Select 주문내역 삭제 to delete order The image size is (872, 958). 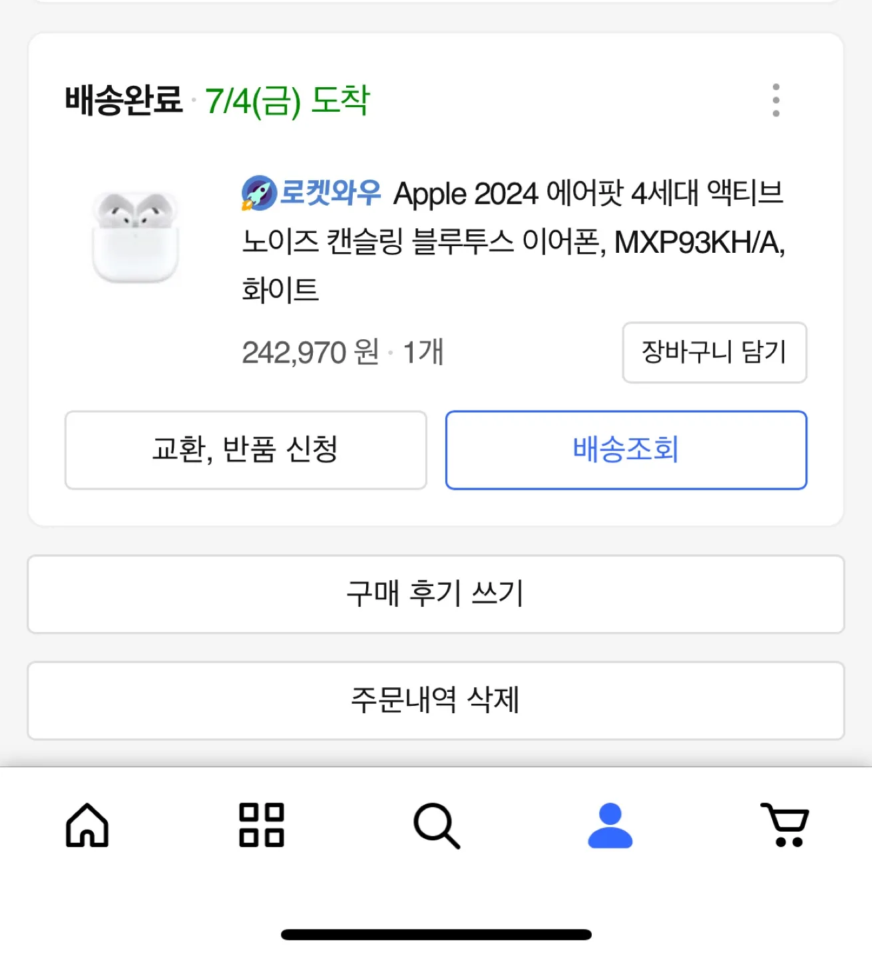click(x=435, y=700)
